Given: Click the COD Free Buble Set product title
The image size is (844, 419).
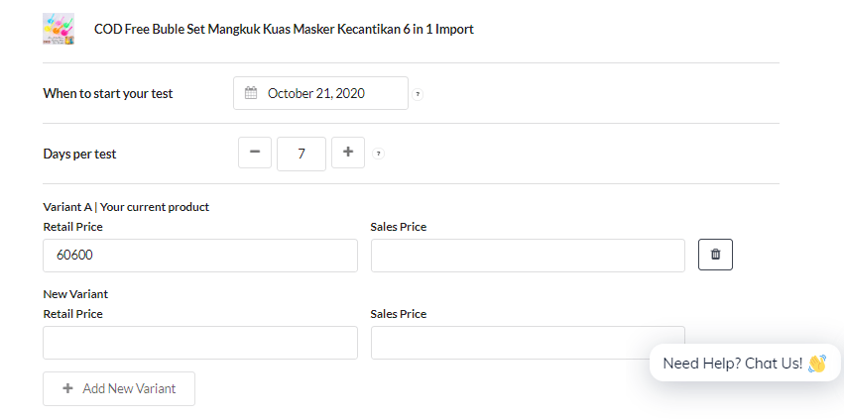Looking at the screenshot, I should [285, 29].
